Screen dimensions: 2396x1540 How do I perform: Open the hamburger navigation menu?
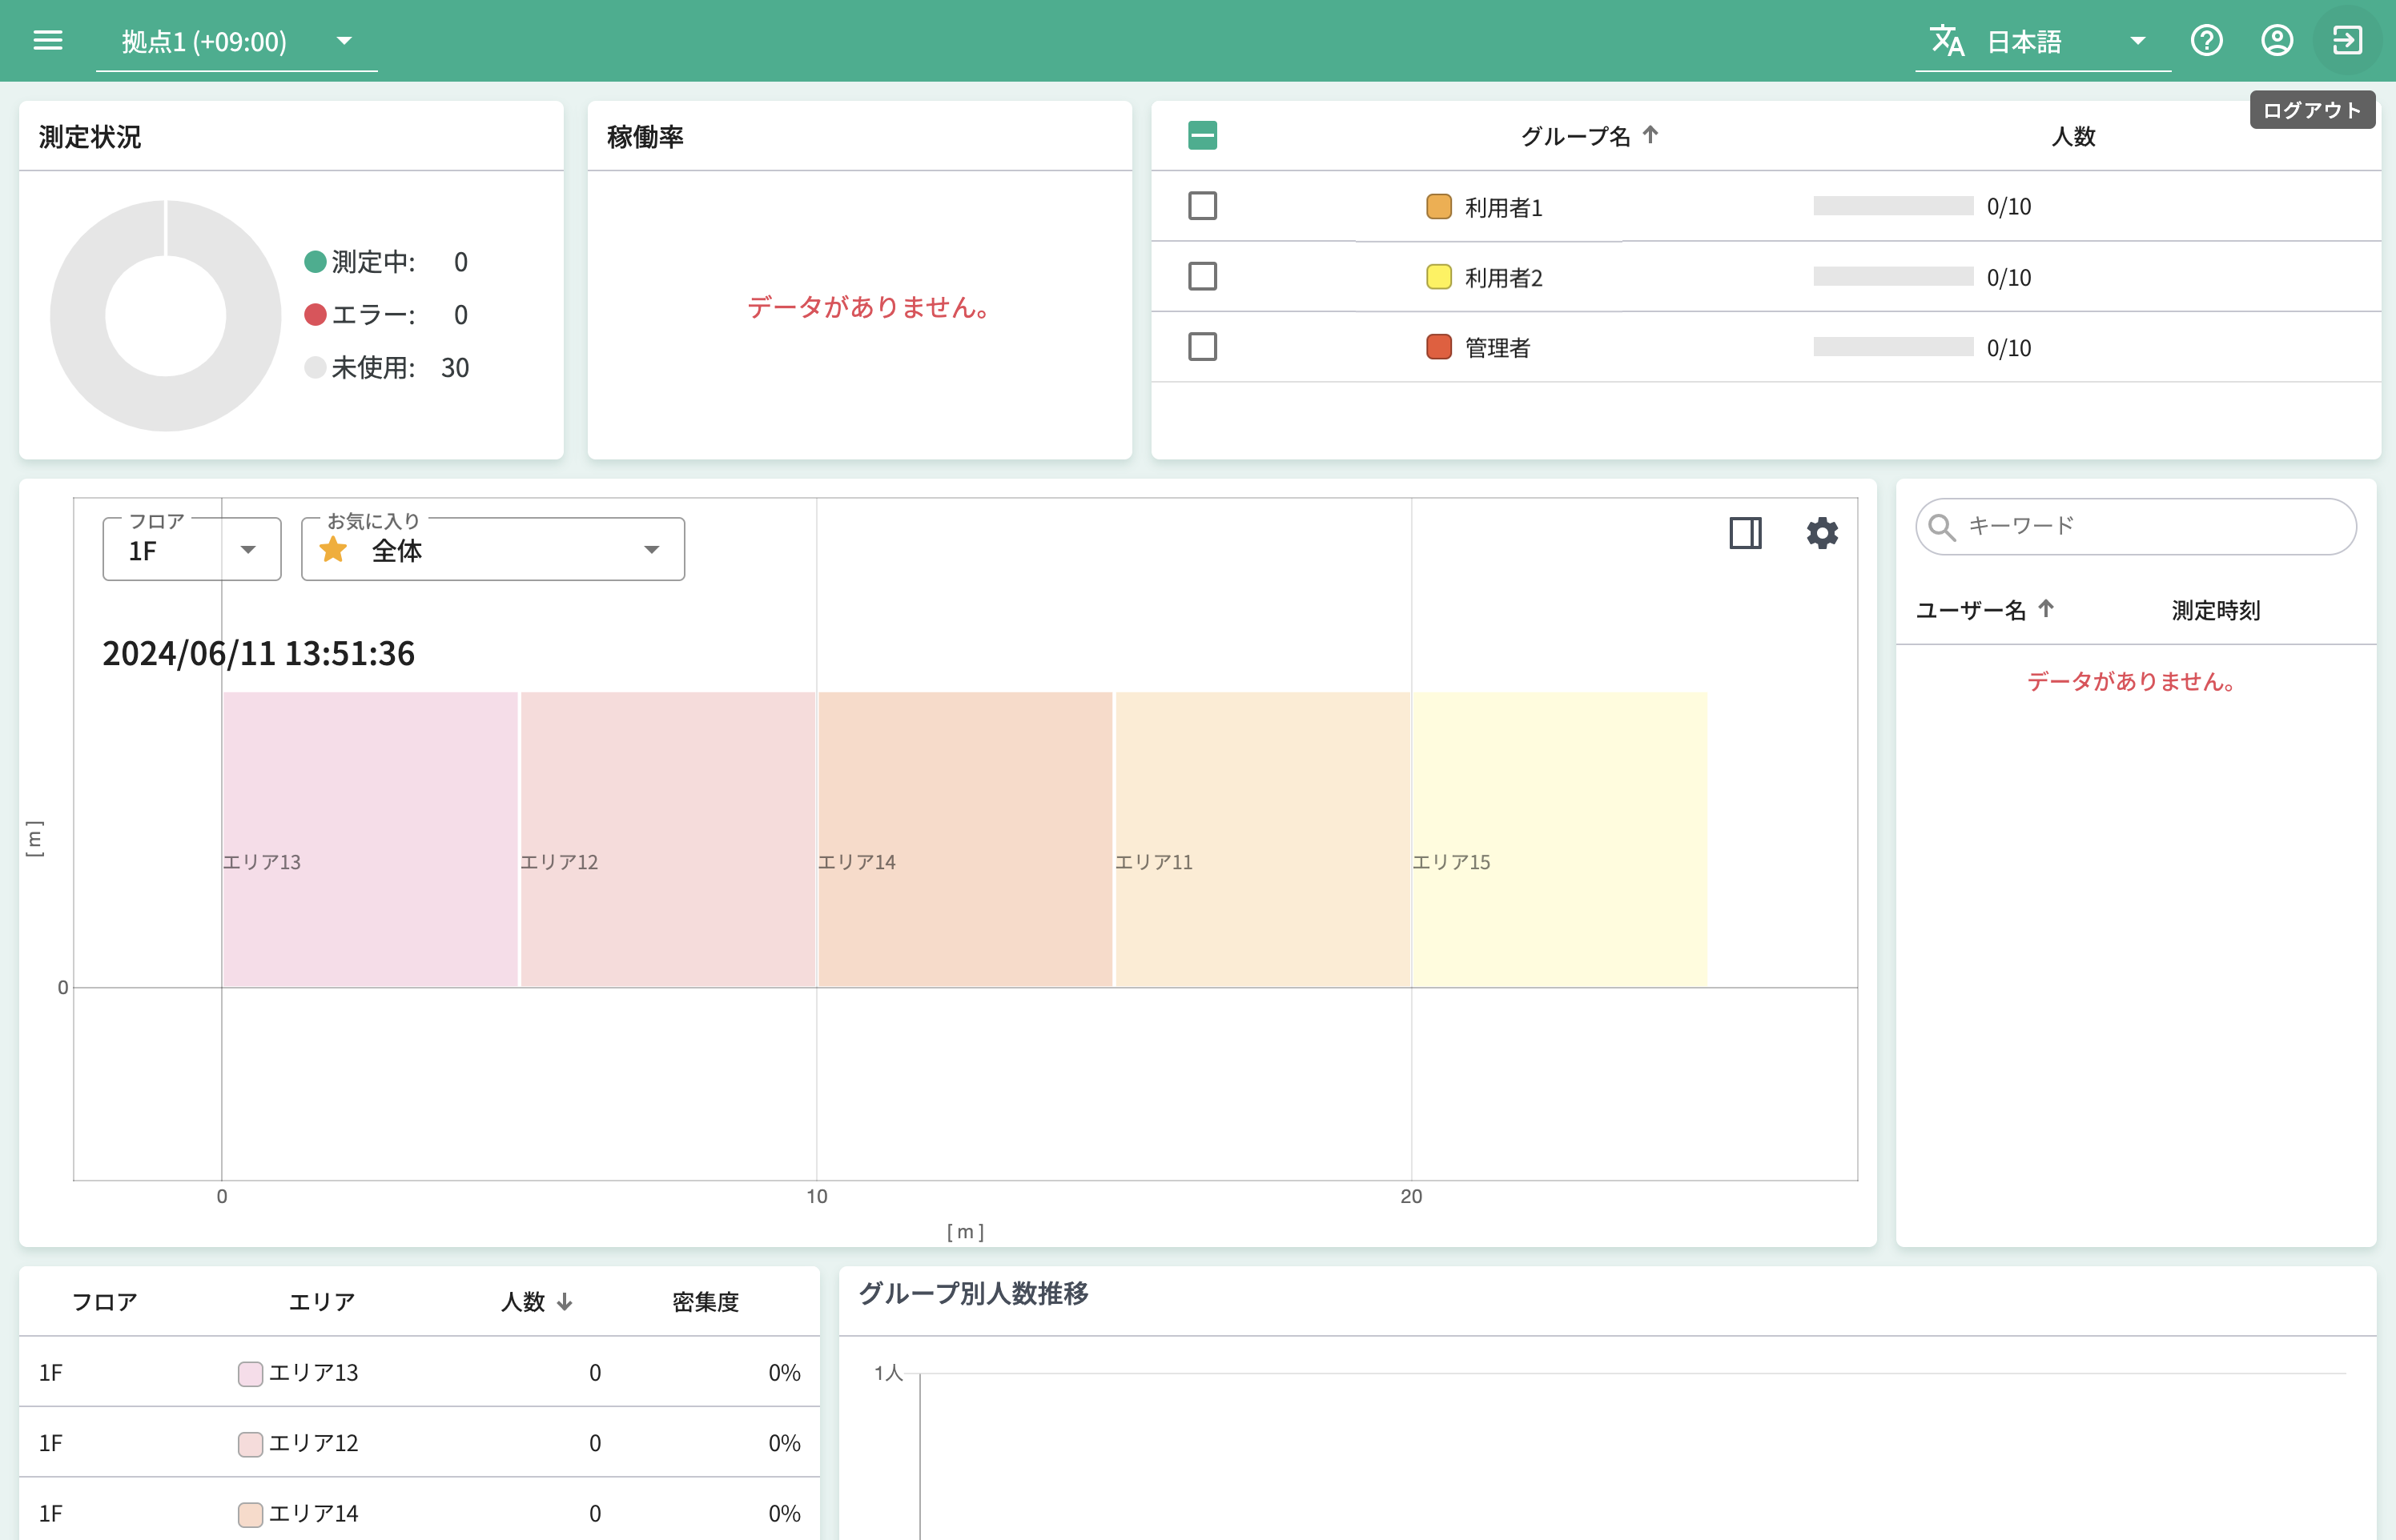pos(47,40)
